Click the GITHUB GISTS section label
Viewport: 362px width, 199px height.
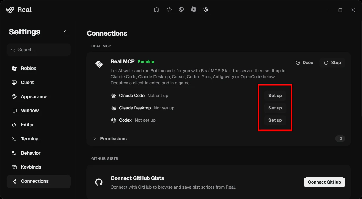tap(105, 159)
